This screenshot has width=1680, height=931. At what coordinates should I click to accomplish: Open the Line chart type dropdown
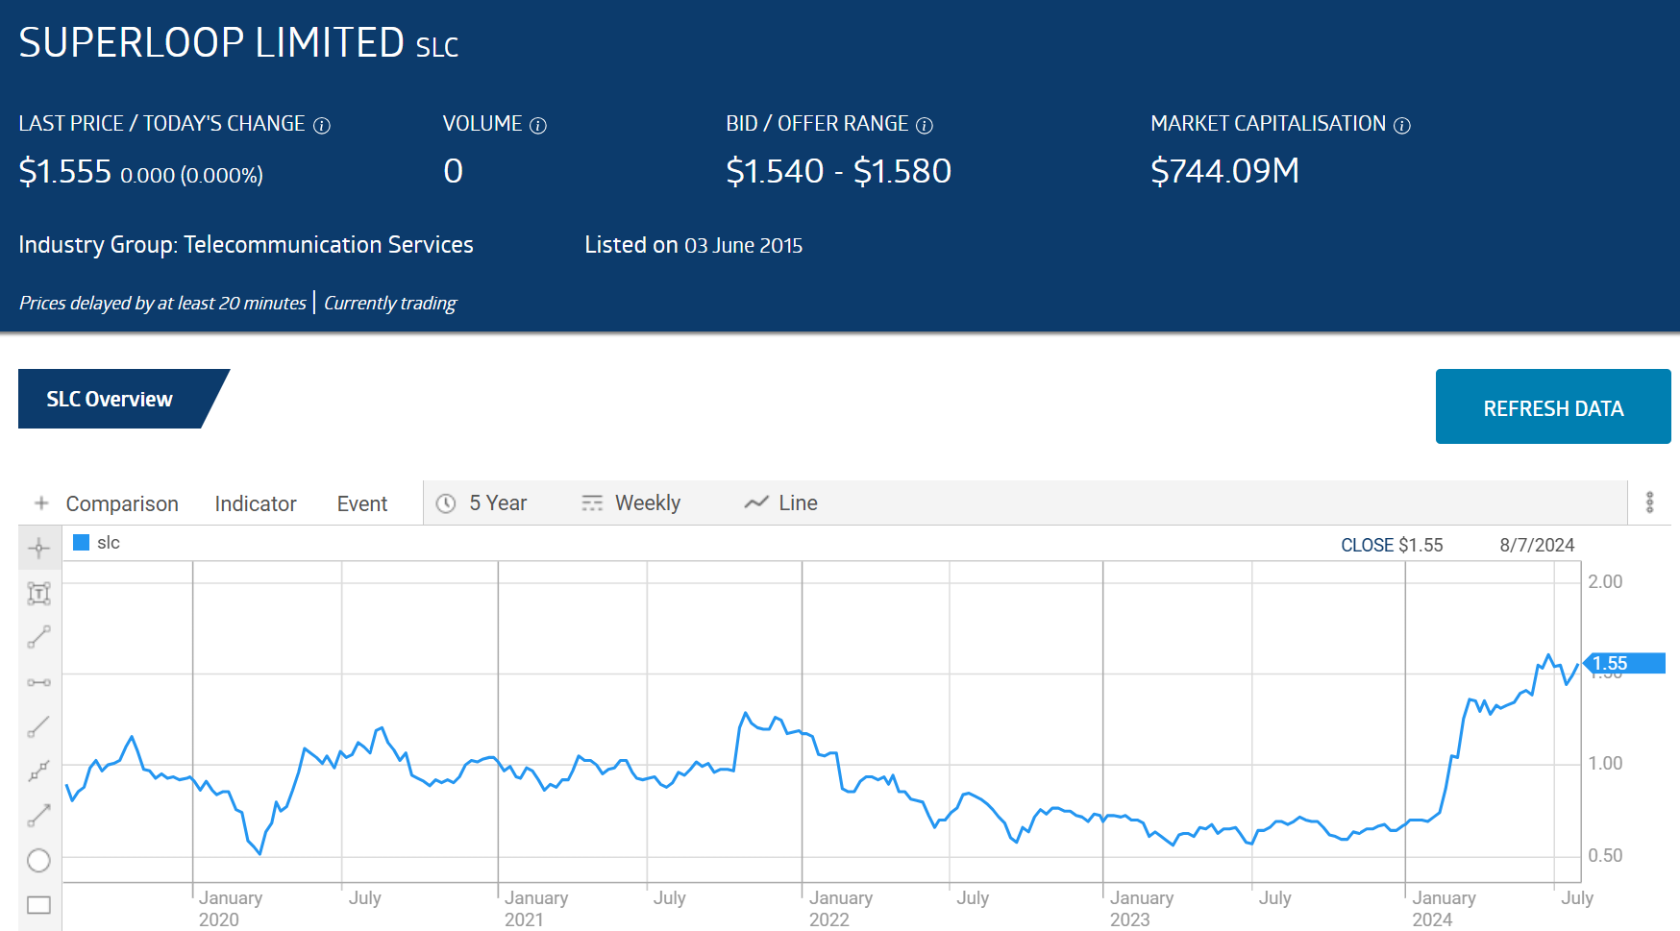click(x=781, y=503)
